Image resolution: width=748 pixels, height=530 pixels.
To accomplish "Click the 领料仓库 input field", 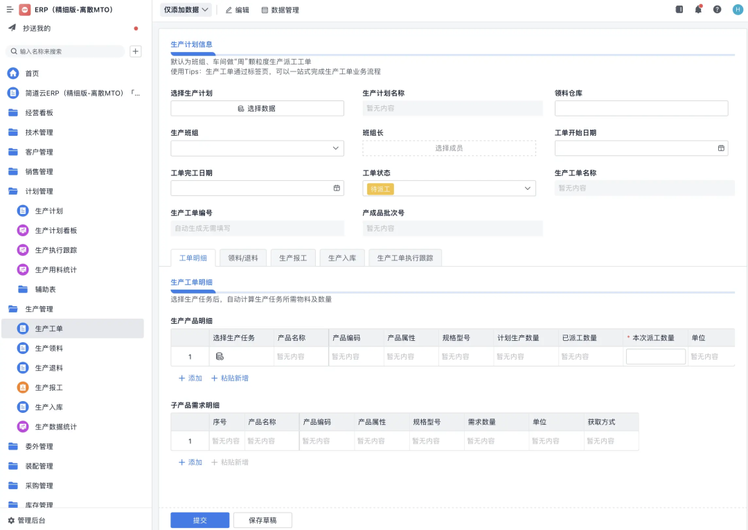I will pos(641,108).
